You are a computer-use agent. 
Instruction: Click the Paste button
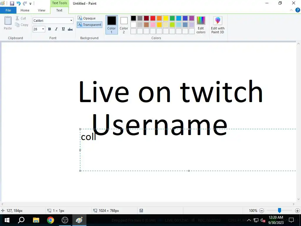[8, 23]
